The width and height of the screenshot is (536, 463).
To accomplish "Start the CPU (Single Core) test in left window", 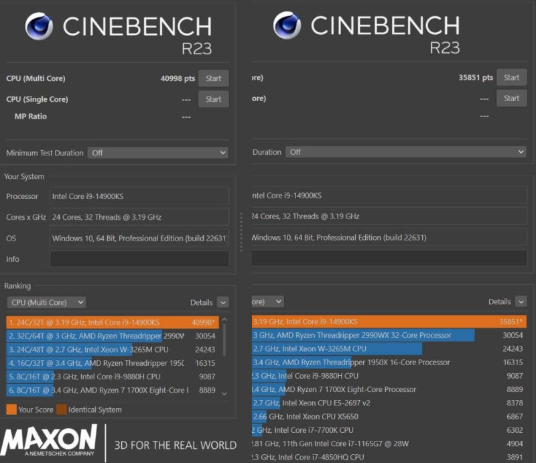I will [x=213, y=99].
